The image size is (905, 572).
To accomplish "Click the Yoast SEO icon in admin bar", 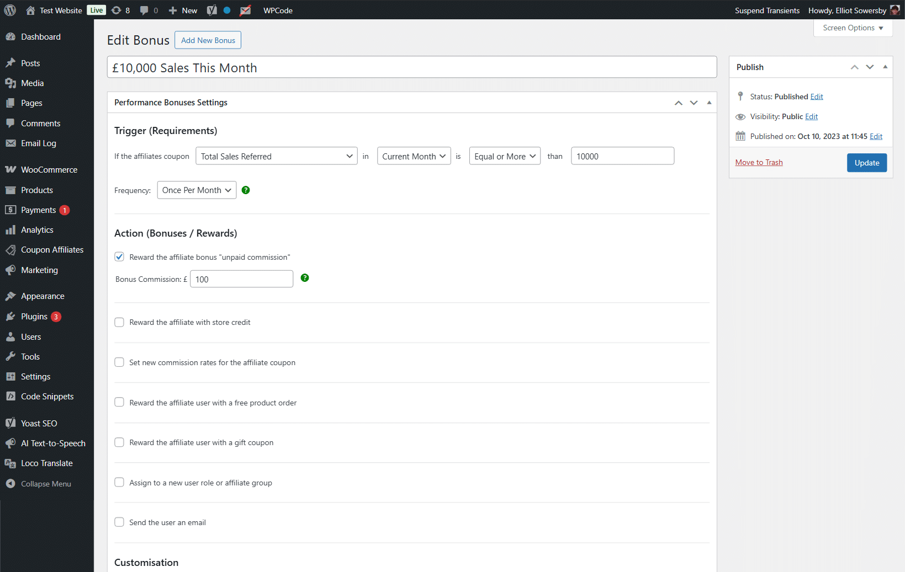I will 211,10.
